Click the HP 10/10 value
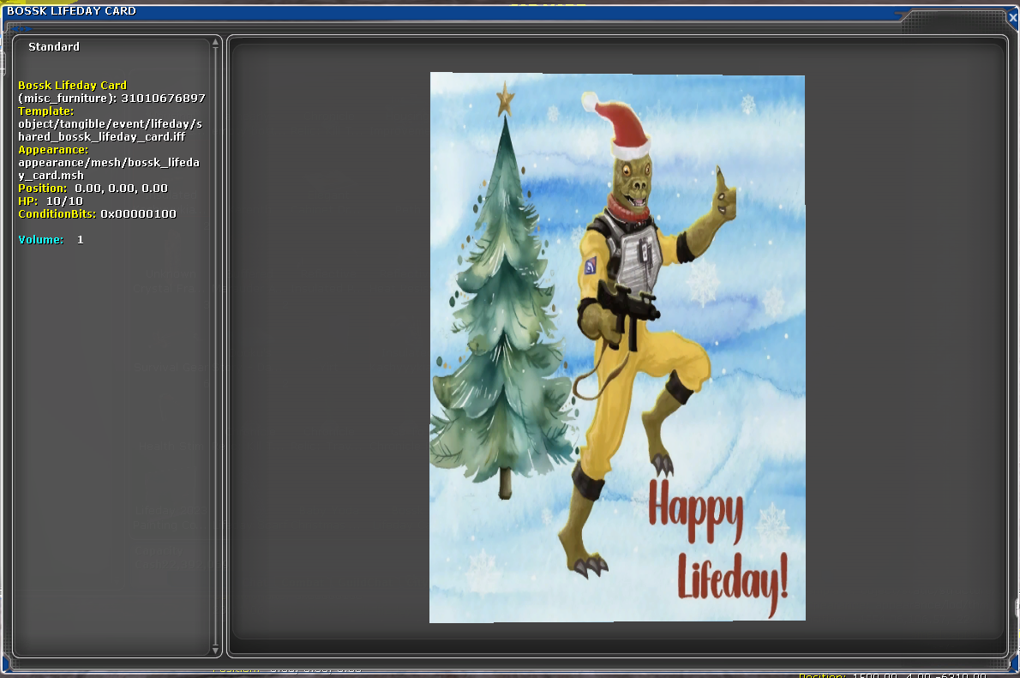The image size is (1020, 678). click(64, 201)
